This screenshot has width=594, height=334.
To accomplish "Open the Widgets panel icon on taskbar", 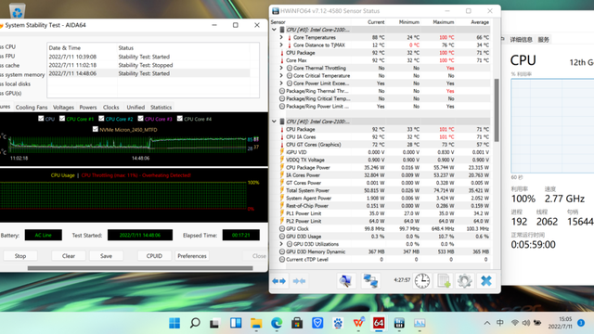I will point(236,323).
